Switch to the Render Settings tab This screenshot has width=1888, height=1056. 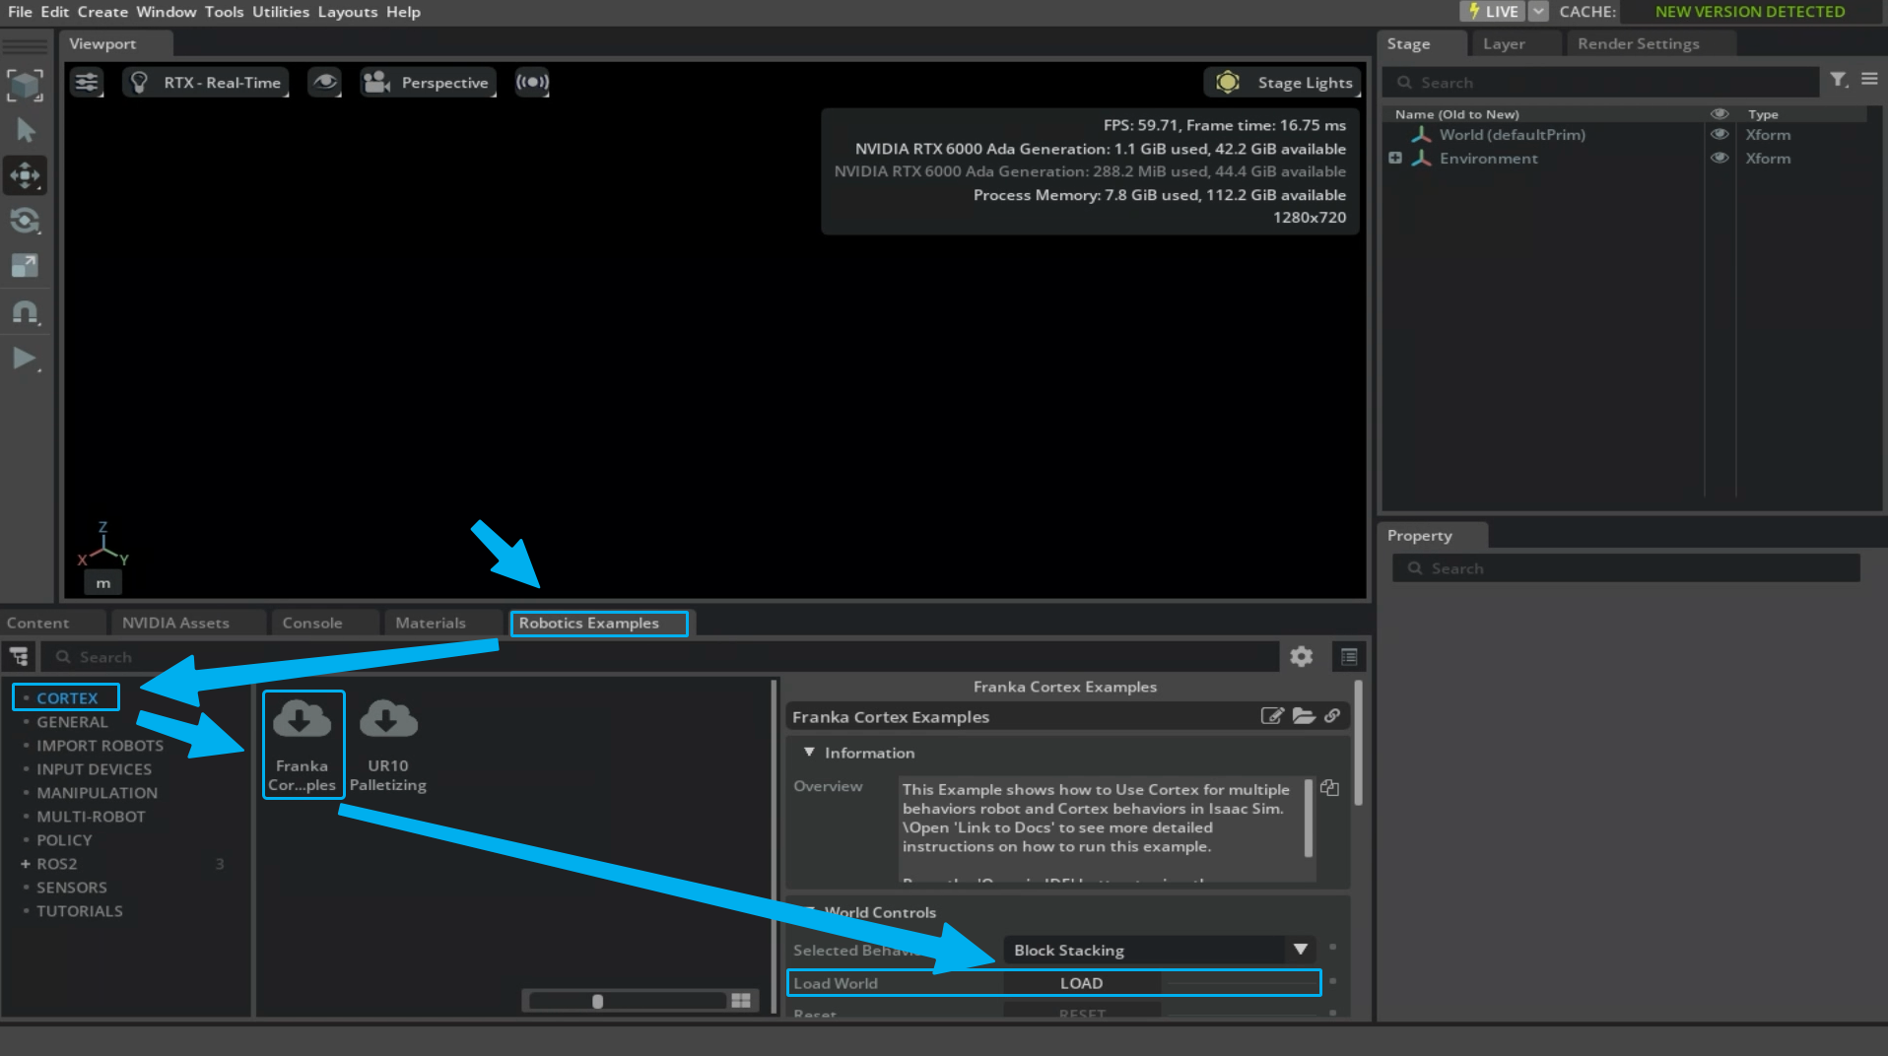1638,43
